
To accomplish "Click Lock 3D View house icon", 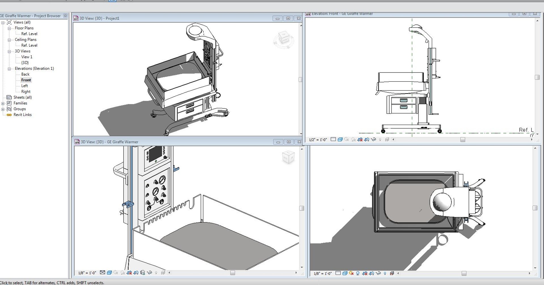I will (143, 273).
